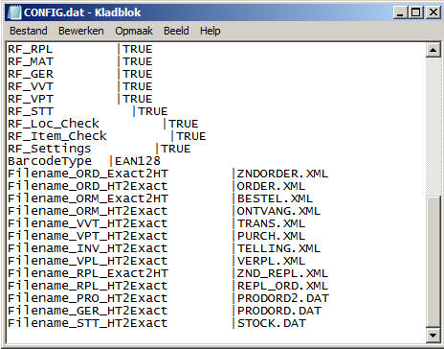Viewport: 444px width, 349px height.
Task: Place cursor in the EAN128 value
Action: click(x=138, y=161)
